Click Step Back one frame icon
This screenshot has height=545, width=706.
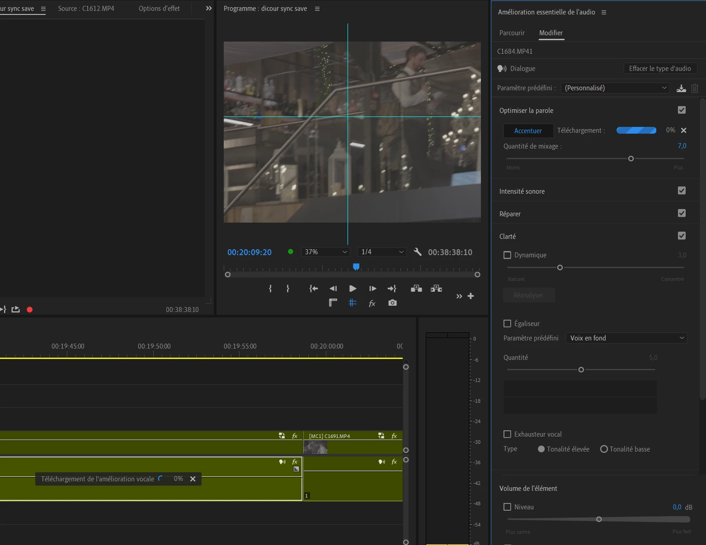(333, 289)
